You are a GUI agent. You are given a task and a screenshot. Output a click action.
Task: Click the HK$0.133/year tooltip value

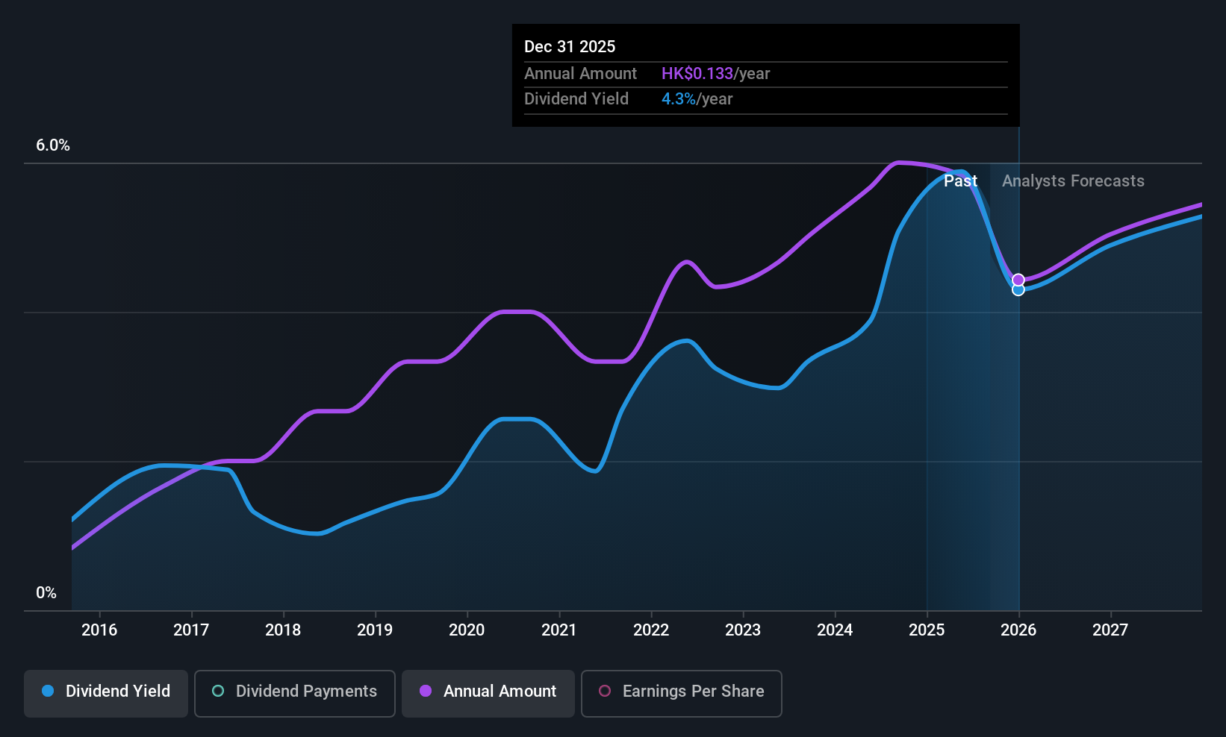tap(715, 73)
